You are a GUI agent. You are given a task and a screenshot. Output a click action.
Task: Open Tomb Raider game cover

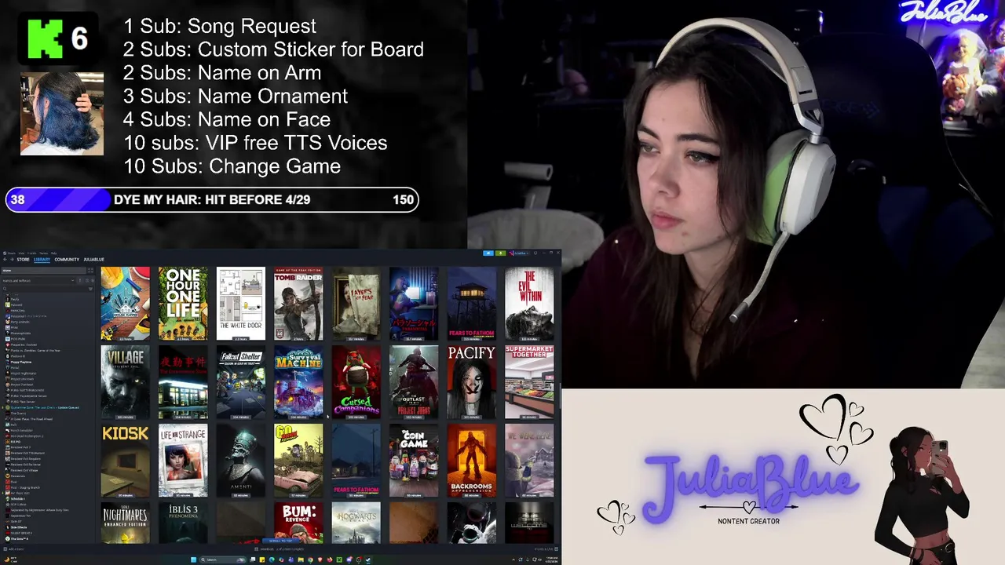[298, 304]
